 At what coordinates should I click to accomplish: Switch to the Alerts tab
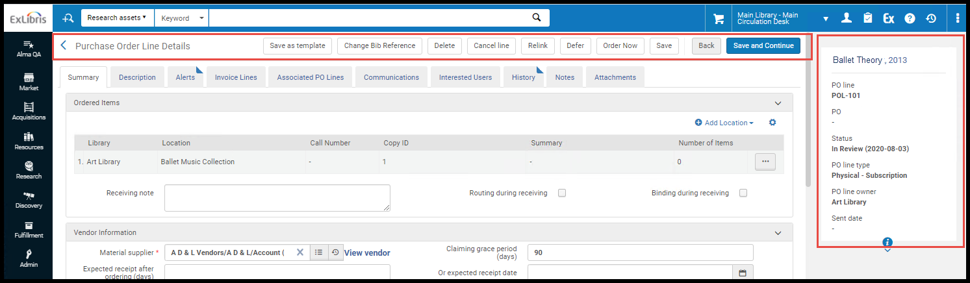click(185, 77)
